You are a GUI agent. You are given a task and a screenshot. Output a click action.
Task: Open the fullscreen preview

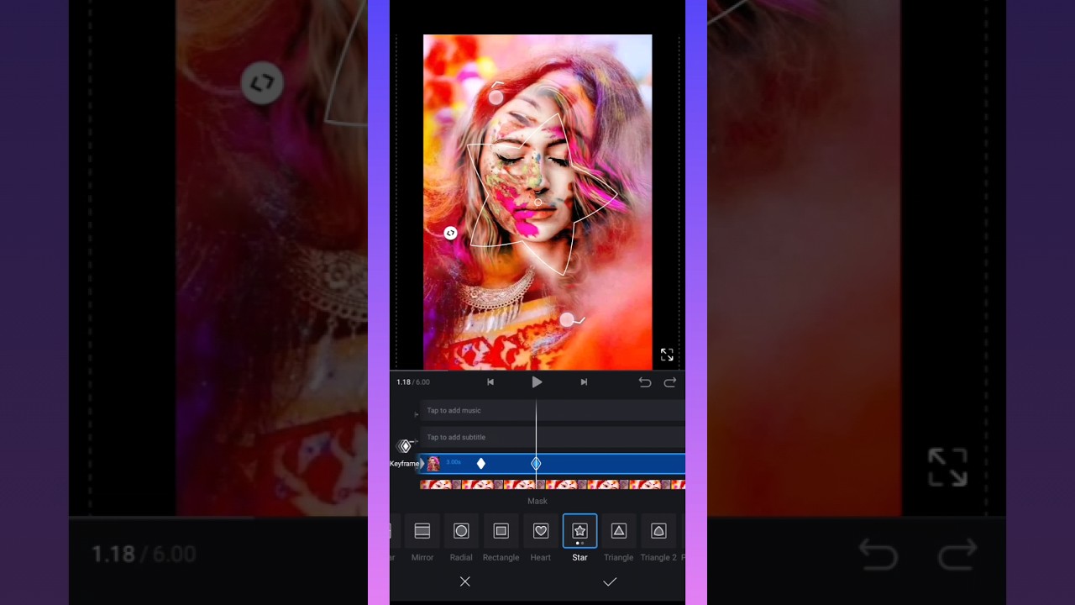(x=667, y=355)
